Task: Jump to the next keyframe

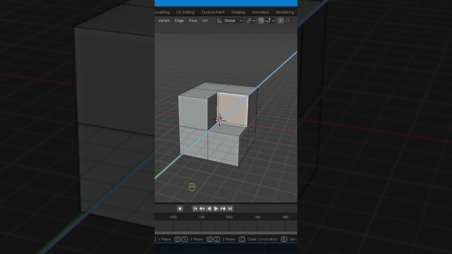Action: pos(223,208)
